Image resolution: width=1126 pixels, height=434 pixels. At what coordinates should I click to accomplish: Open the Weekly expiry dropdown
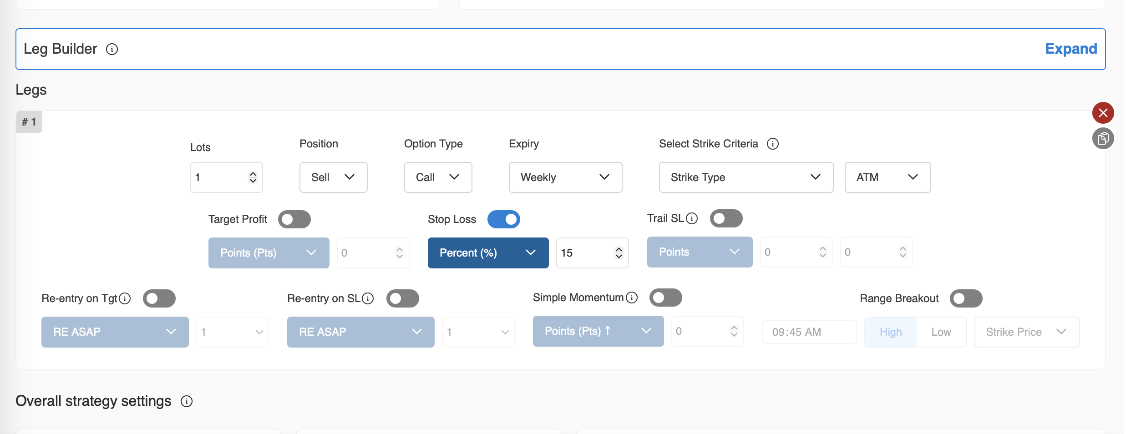(565, 177)
